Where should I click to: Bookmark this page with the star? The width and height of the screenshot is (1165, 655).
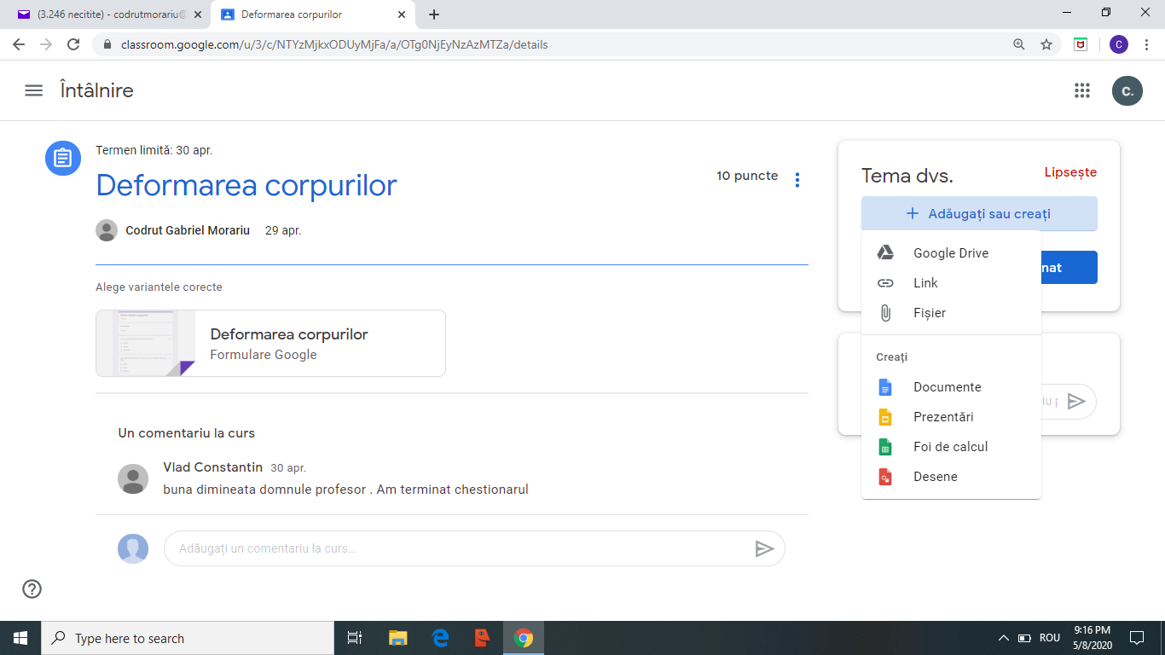pyautogui.click(x=1046, y=44)
